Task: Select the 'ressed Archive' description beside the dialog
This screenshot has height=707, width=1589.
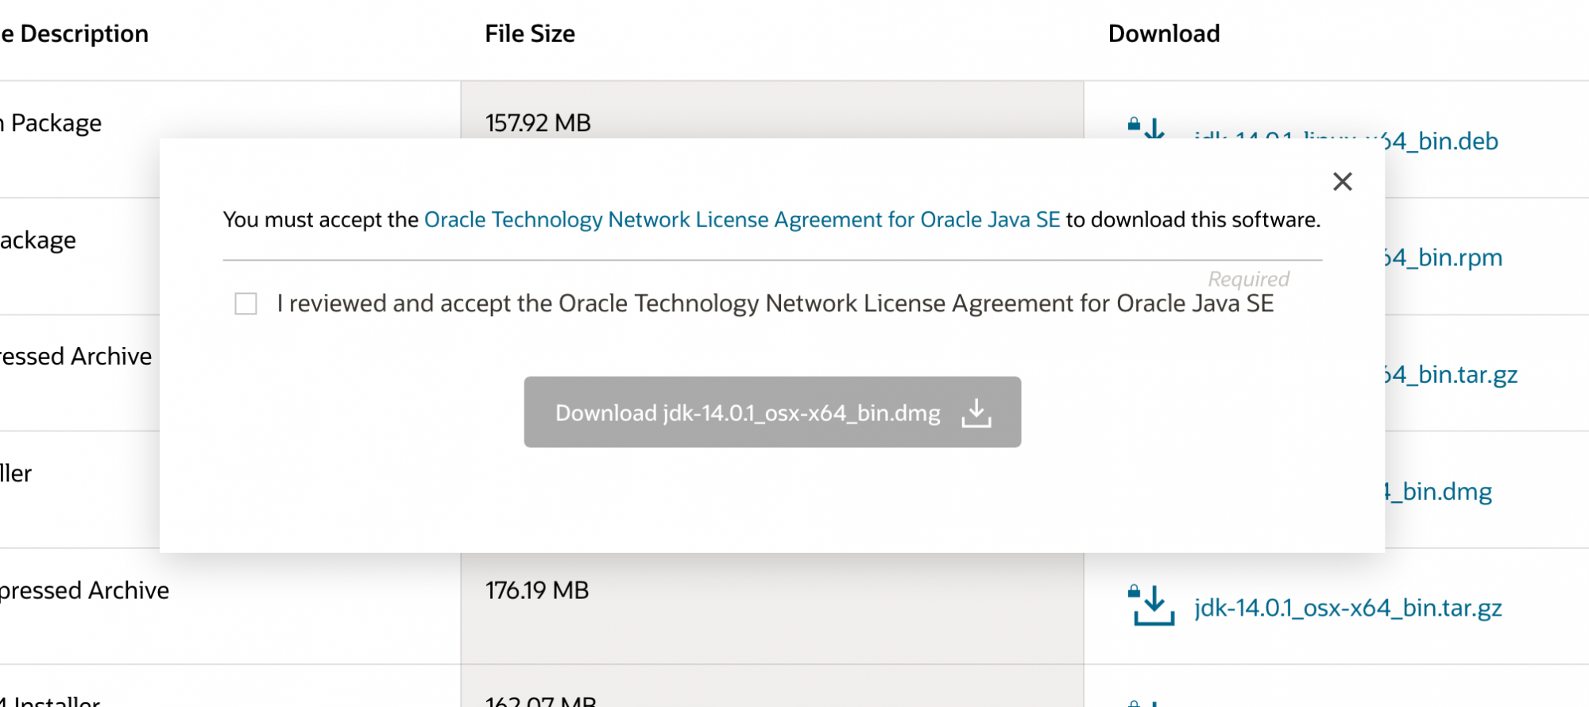Action: [x=76, y=356]
